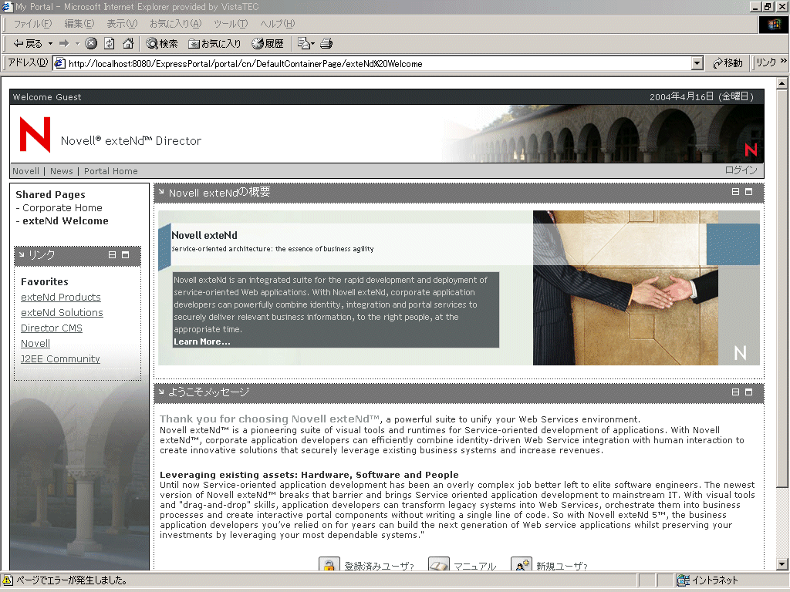This screenshot has width=790, height=592.
Task: Click the Forward arrow button
Action: [64, 44]
